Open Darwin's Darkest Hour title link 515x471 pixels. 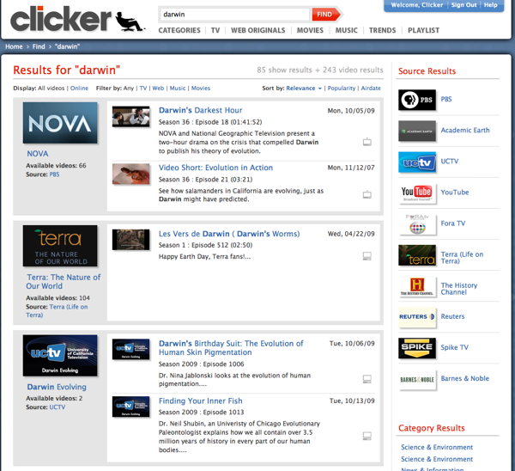[x=200, y=110]
